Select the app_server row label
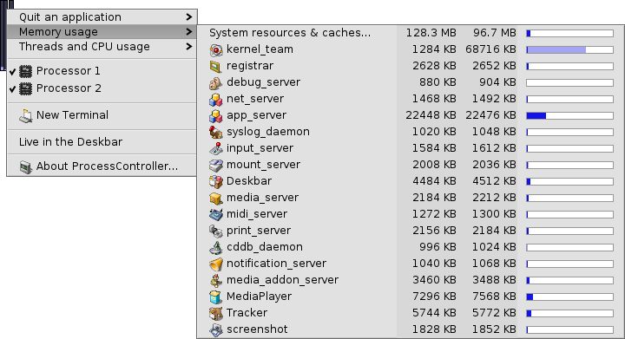This screenshot has height=339, width=625. [256, 115]
